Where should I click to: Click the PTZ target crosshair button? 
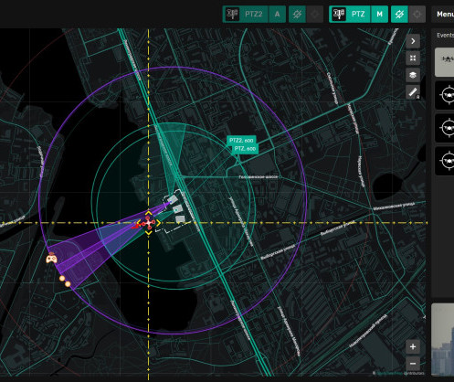coord(417,14)
